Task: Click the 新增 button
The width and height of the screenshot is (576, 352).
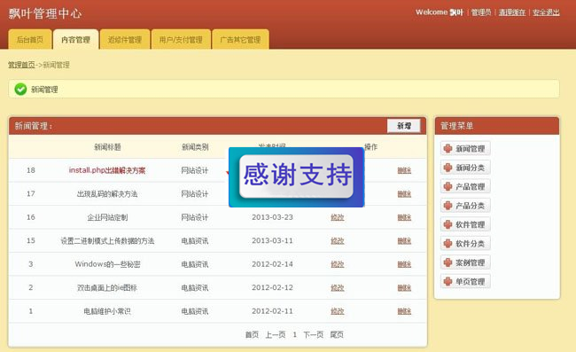Action: pos(404,126)
